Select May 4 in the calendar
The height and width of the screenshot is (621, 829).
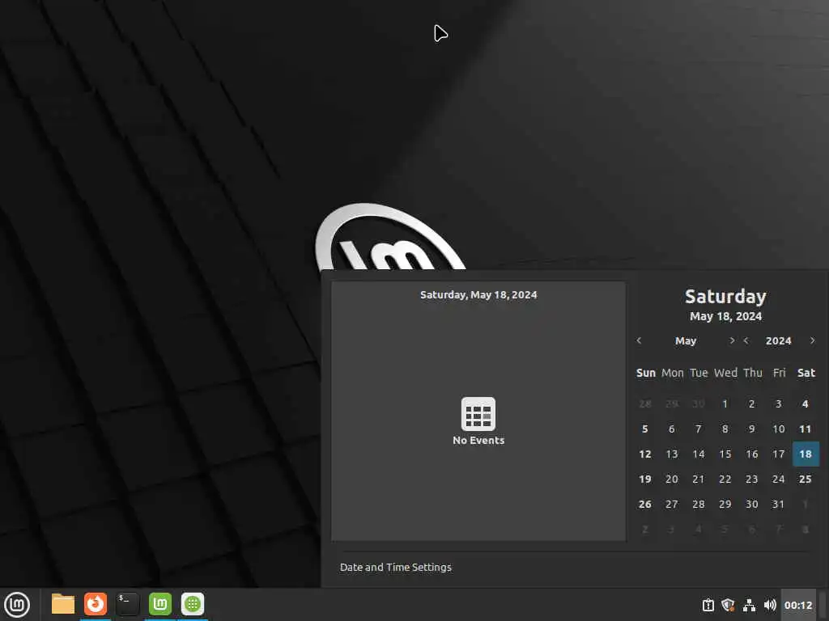point(806,404)
